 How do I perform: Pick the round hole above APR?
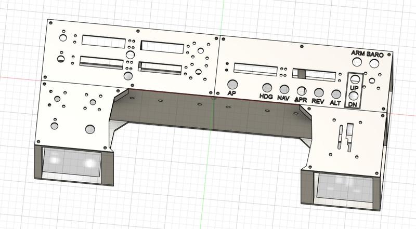click(302, 91)
